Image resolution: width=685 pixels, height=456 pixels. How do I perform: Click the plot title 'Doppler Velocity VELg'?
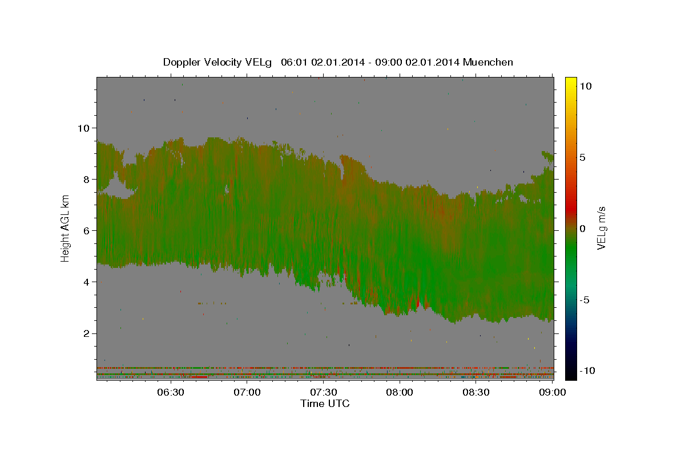pyautogui.click(x=219, y=62)
